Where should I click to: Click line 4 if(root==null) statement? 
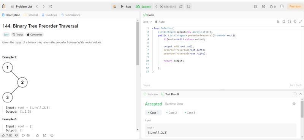[x=184, y=39]
